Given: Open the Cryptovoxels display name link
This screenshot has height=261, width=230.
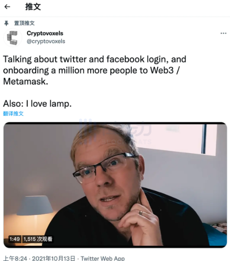Looking at the screenshot, I should click(45, 33).
